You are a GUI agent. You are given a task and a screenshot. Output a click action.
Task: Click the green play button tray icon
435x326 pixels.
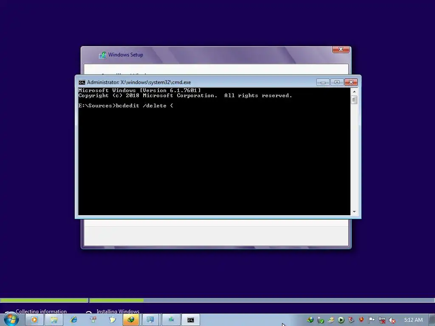pyautogui.click(x=341, y=320)
